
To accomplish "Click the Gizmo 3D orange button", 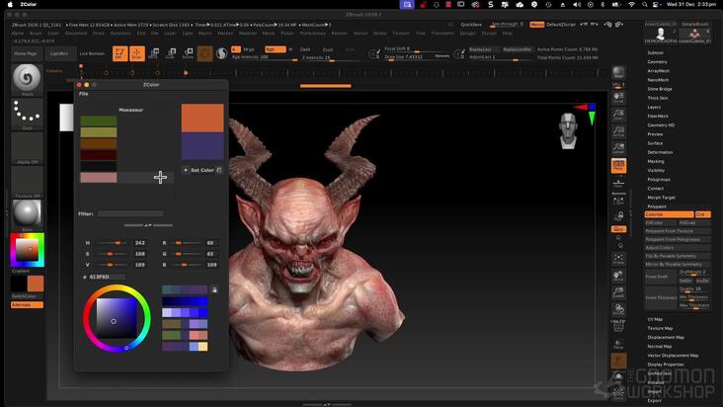I will (205, 53).
